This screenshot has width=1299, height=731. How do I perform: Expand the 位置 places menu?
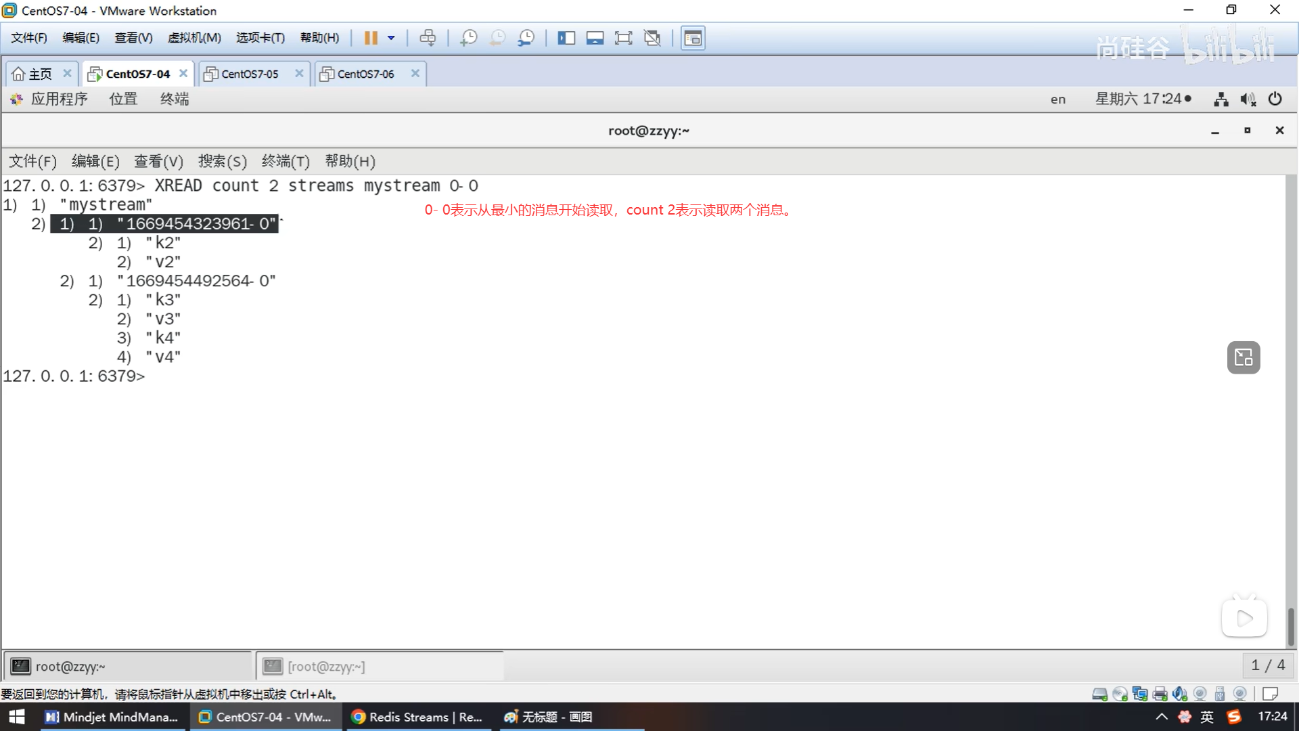click(123, 99)
